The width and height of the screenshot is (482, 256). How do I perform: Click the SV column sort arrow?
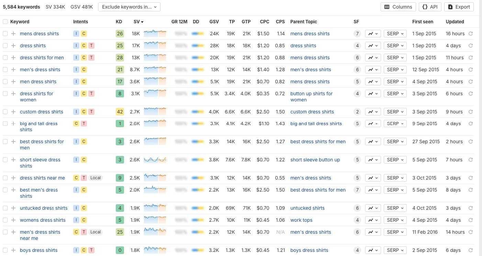coord(143,22)
